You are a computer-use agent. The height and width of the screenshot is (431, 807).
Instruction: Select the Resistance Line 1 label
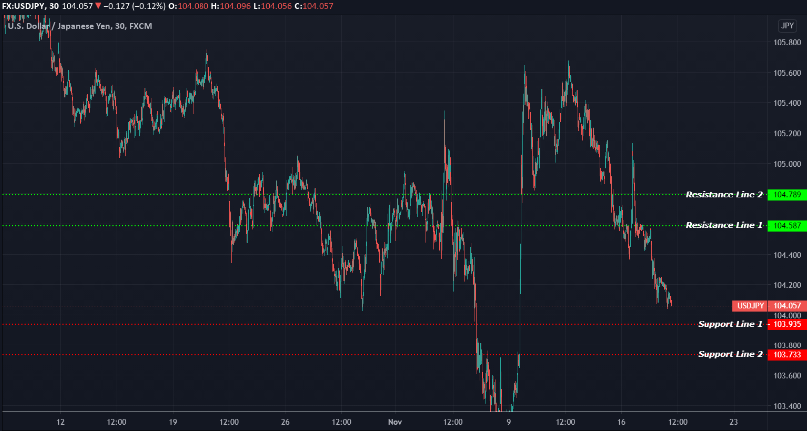click(x=724, y=225)
